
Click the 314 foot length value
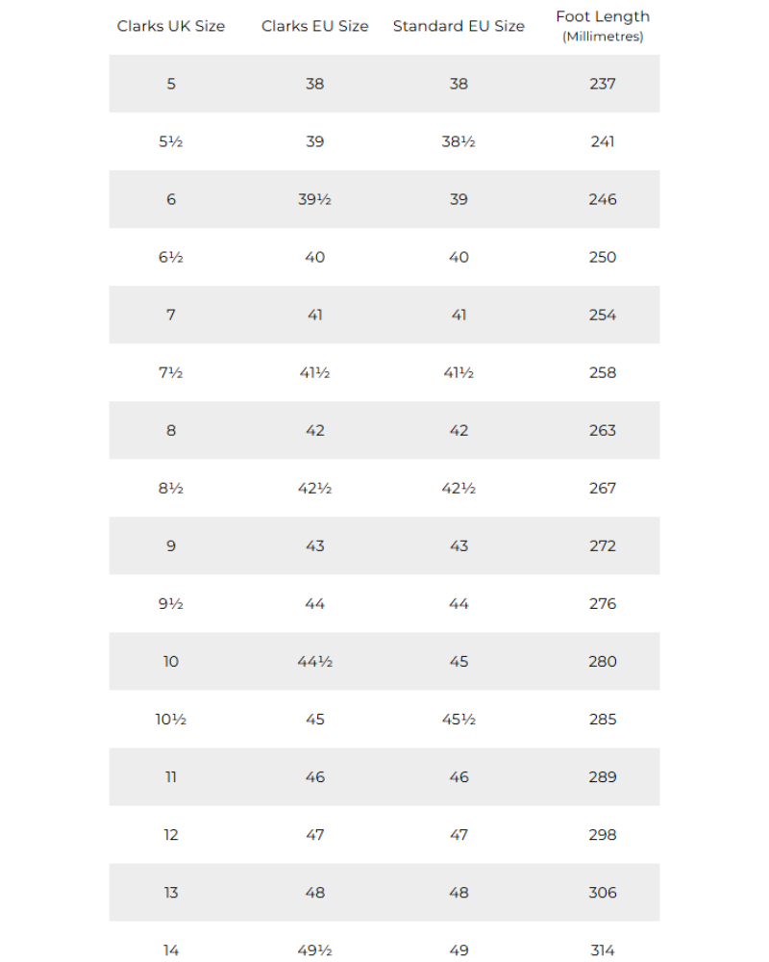point(603,949)
